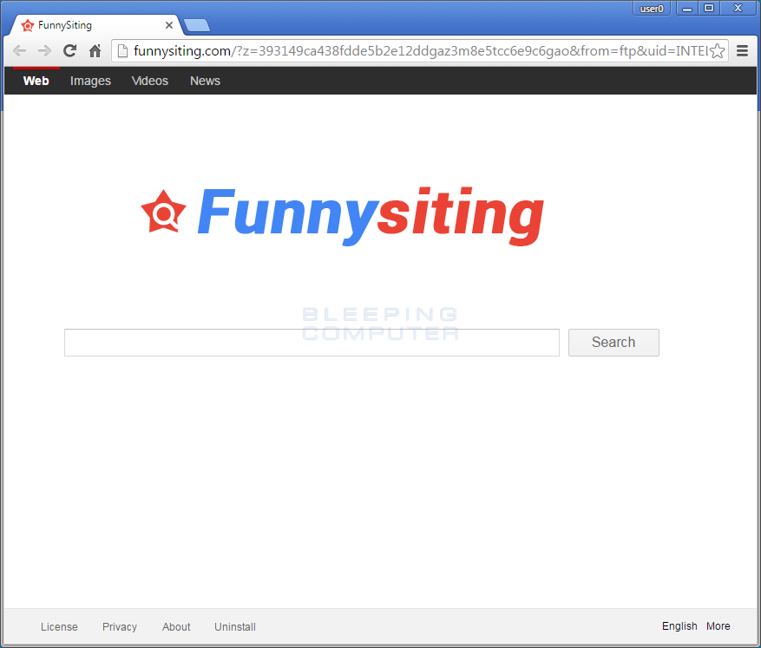
Task: Click the user0 profile button
Action: coord(652,9)
